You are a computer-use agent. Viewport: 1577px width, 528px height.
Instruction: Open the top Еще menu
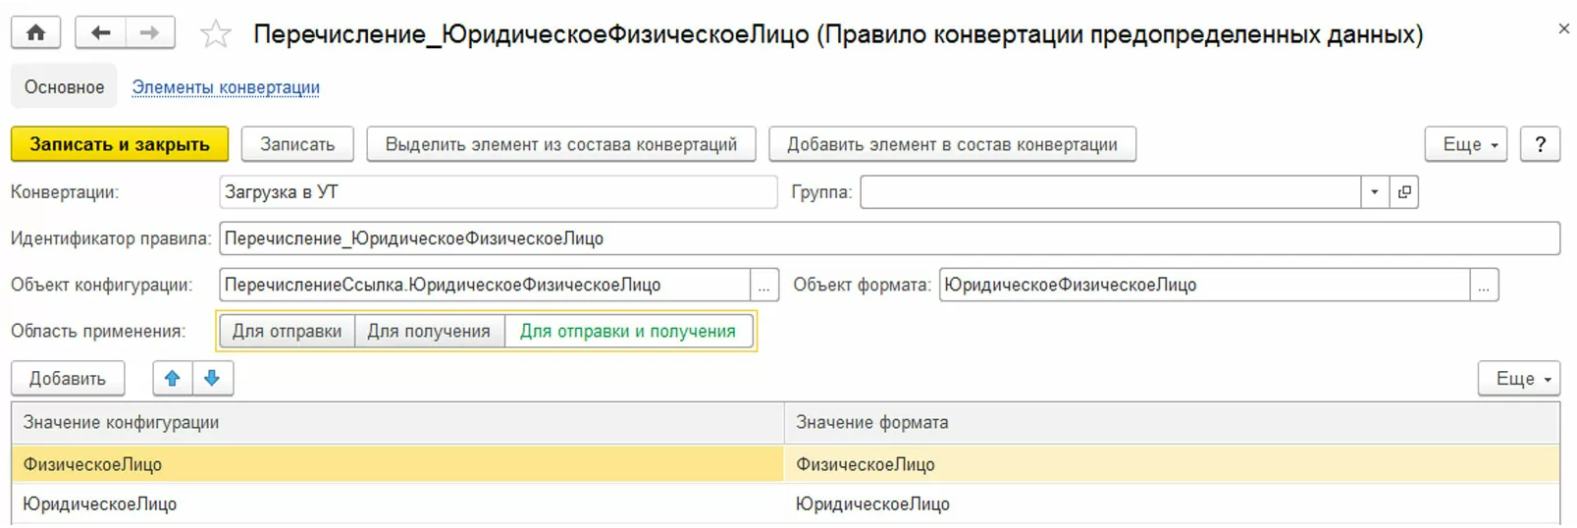click(x=1465, y=144)
